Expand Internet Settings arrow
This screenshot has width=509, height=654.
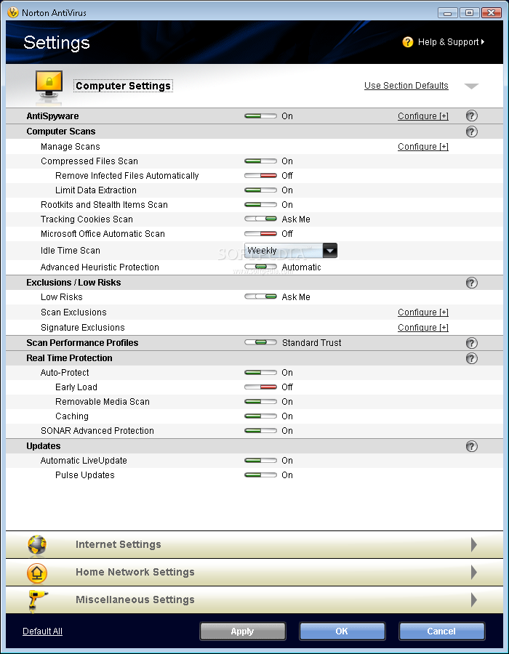(x=474, y=544)
